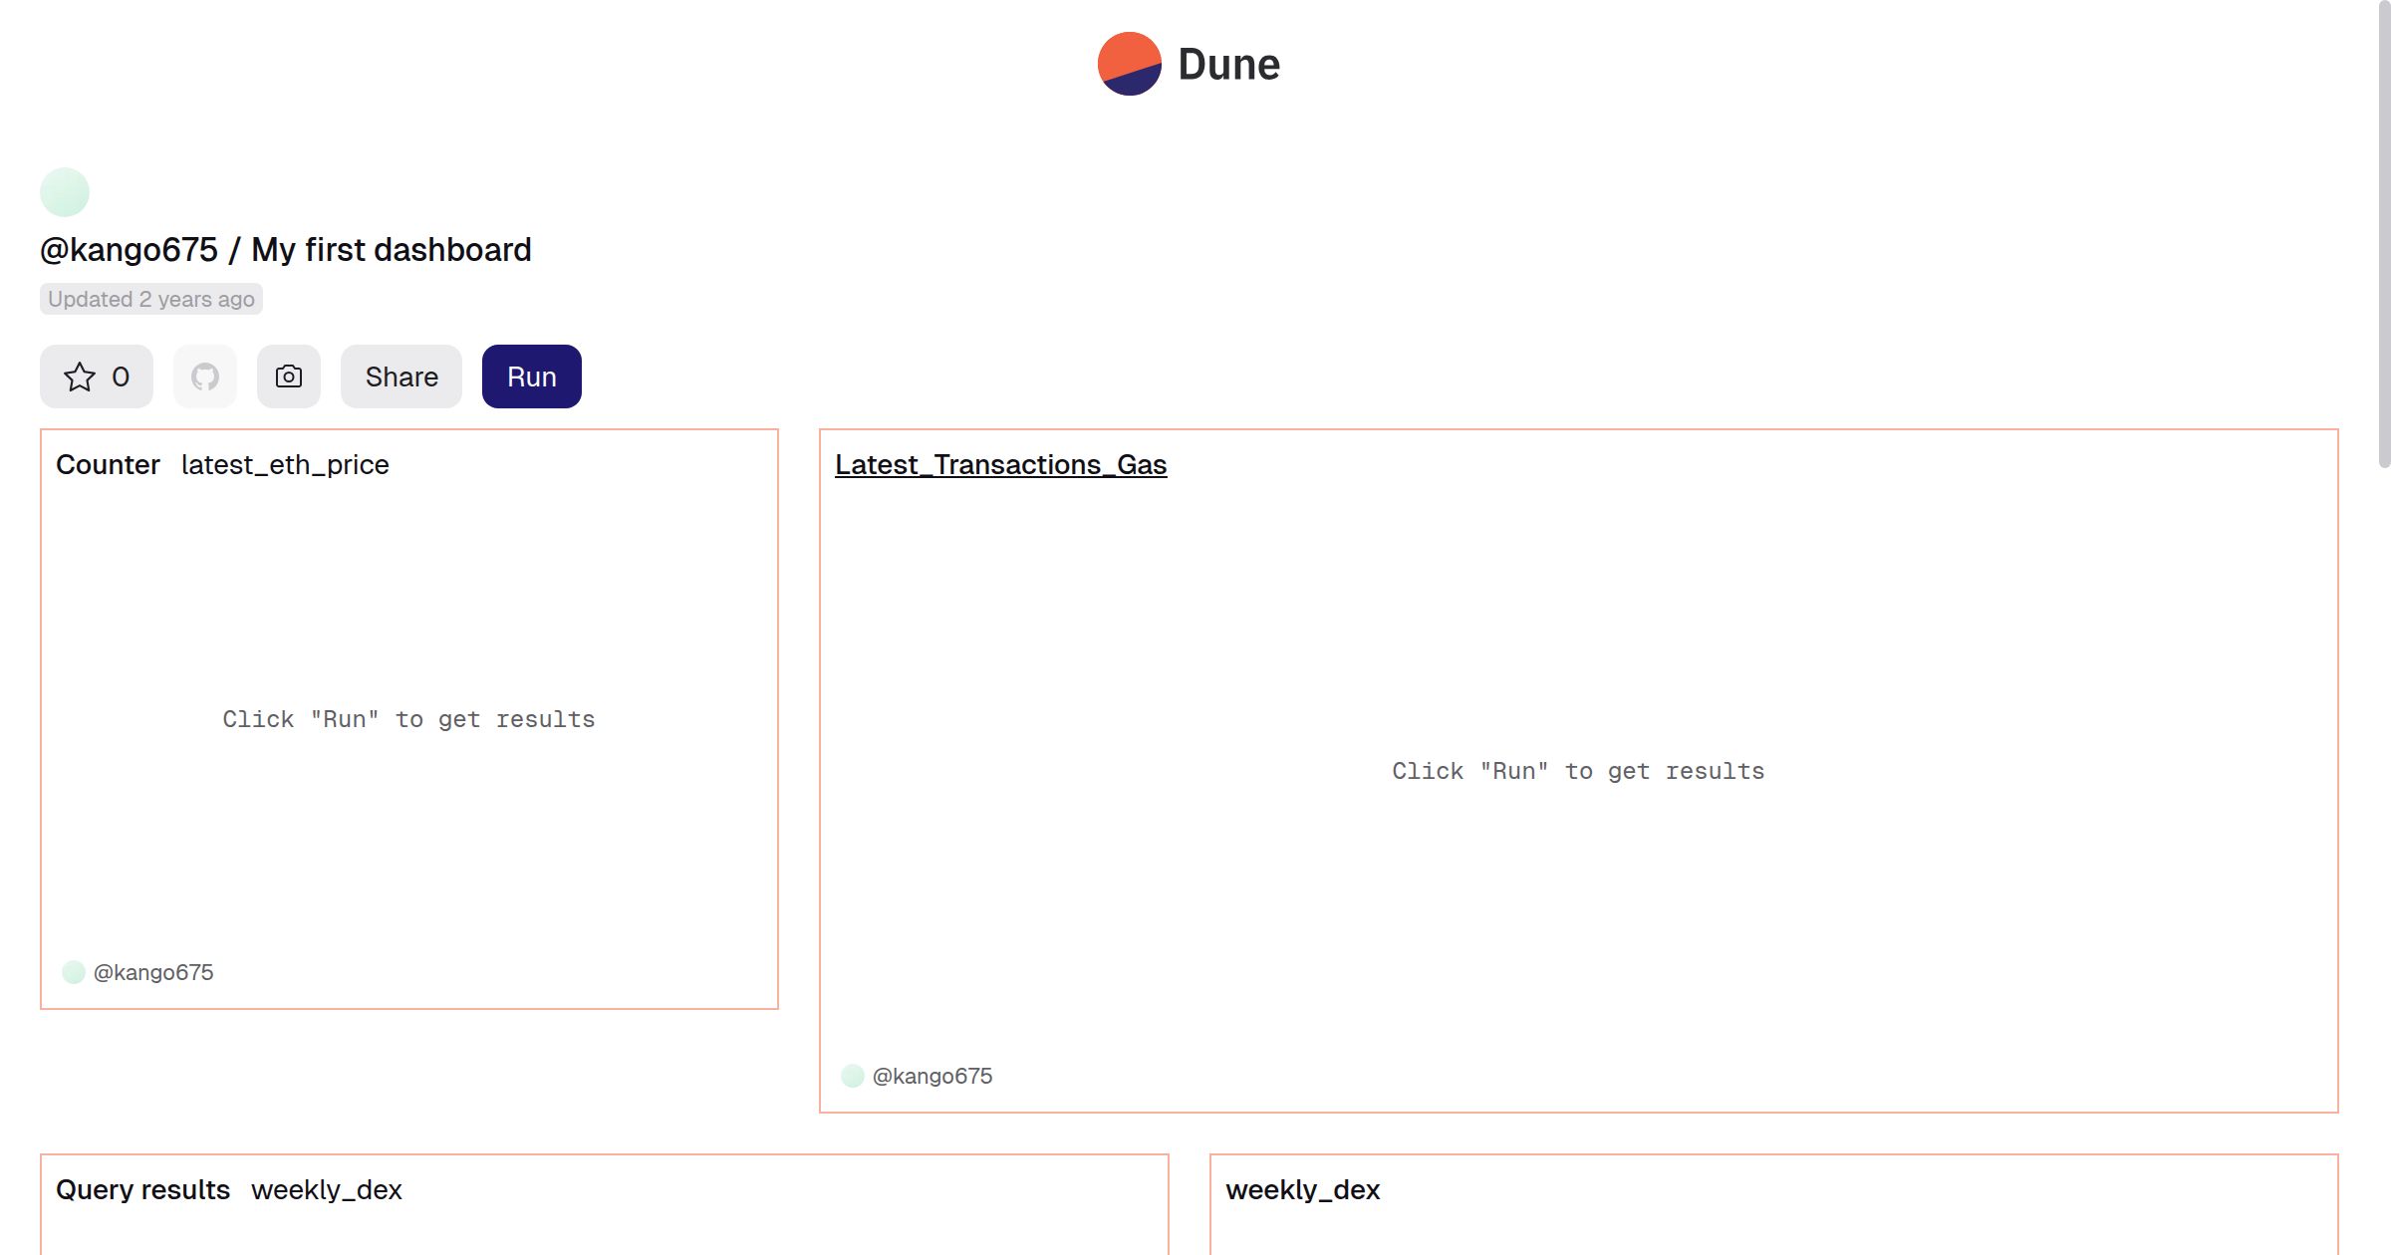
Task: Open @kango675 author link in counter widget
Action: (x=153, y=972)
